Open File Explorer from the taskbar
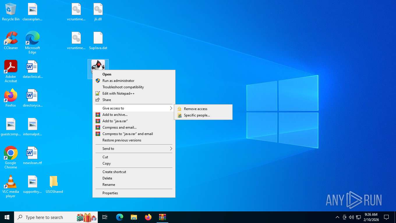This screenshot has height=223, width=396. [134, 217]
